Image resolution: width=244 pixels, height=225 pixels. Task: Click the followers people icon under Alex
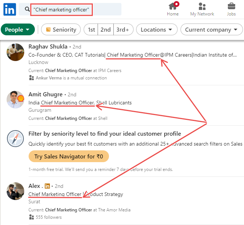32,217
